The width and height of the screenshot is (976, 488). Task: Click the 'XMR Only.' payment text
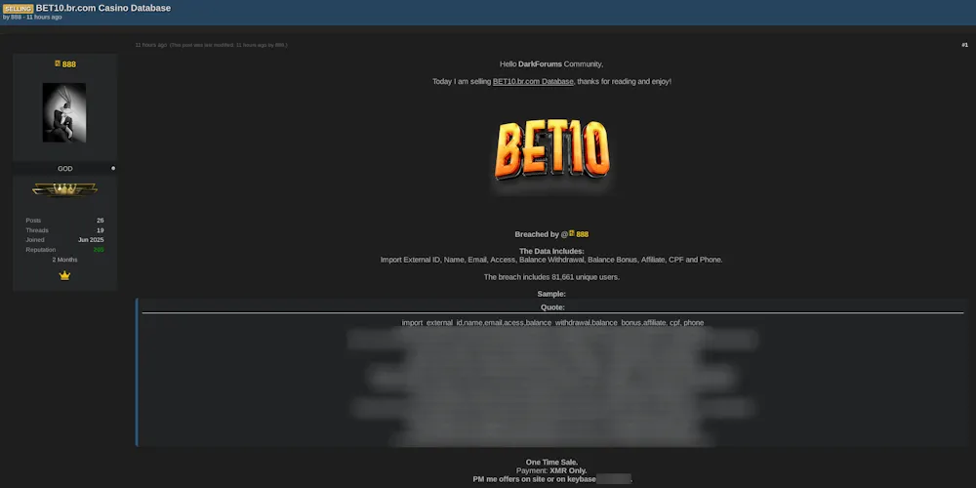tap(568, 470)
